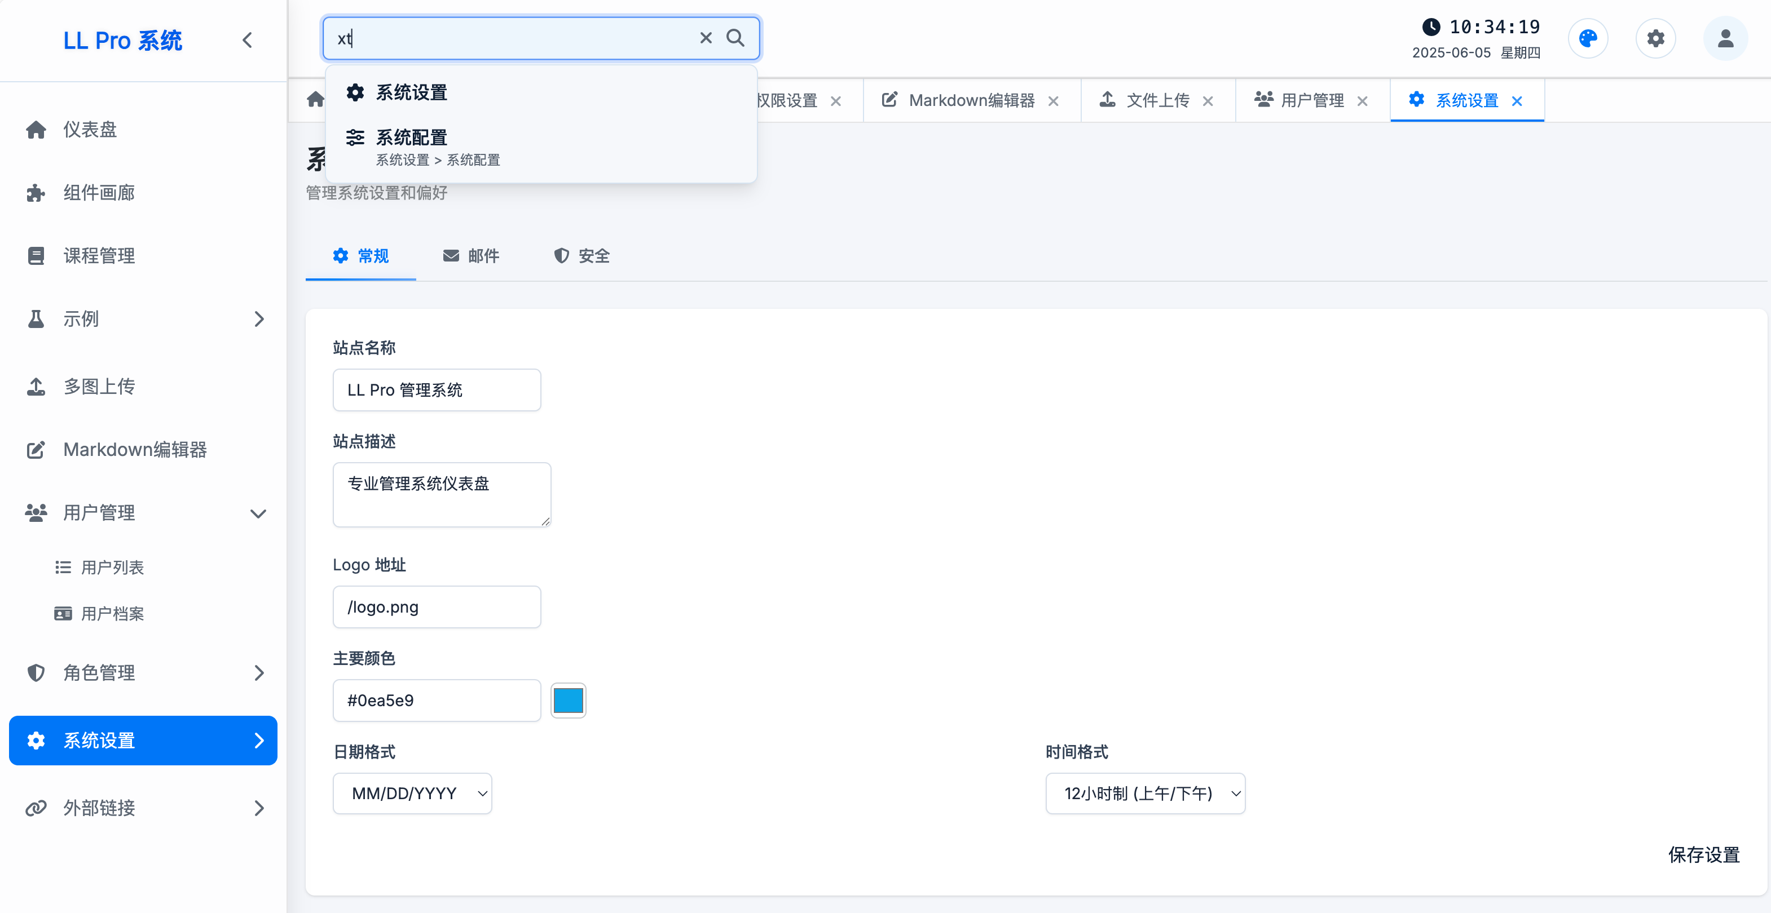Screen dimensions: 1771x913
Task: Open the 日期格式 dropdown
Action: click(x=412, y=794)
